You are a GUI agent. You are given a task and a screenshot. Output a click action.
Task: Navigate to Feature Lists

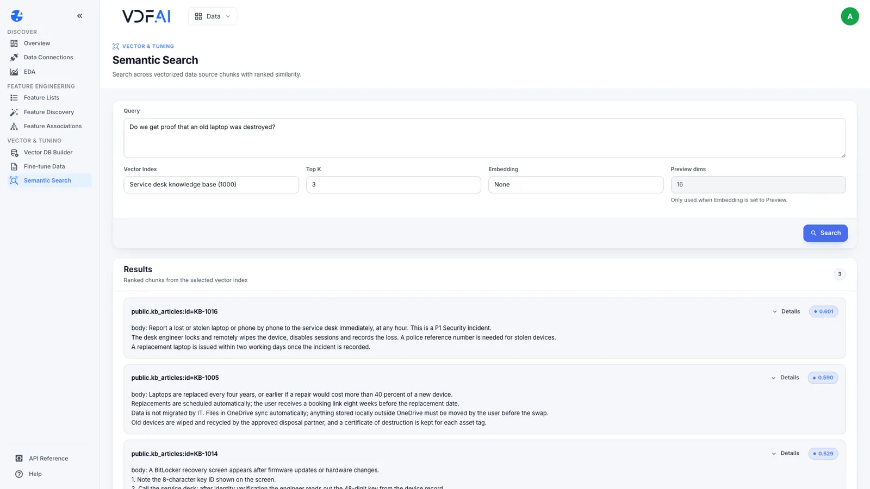tap(41, 98)
